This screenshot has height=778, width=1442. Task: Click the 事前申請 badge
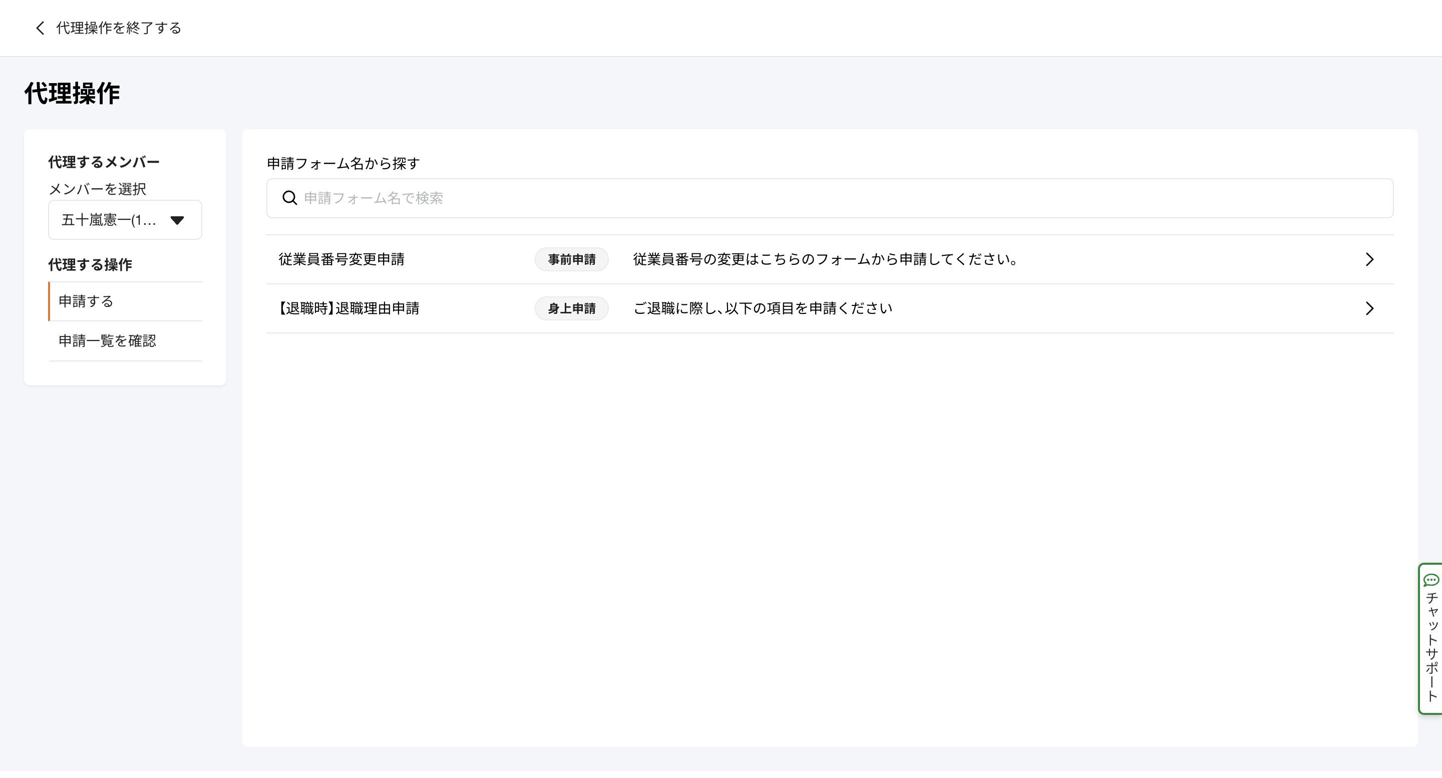(x=571, y=260)
